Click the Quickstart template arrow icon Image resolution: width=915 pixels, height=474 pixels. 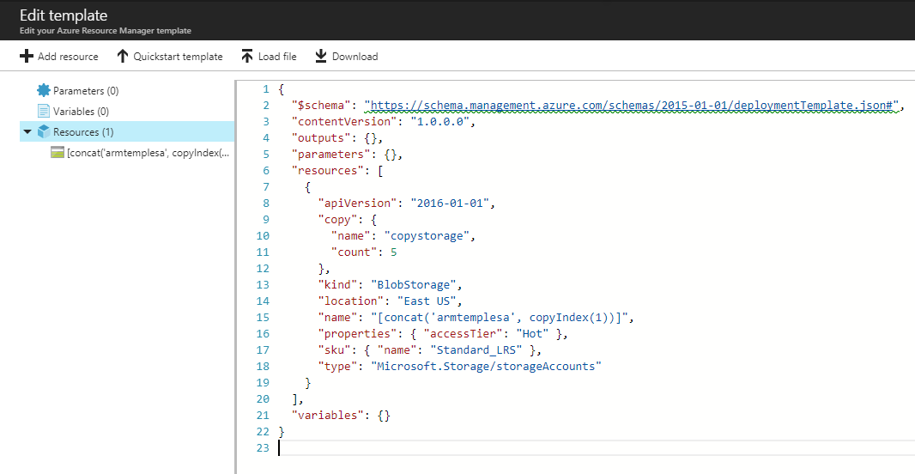[x=122, y=56]
